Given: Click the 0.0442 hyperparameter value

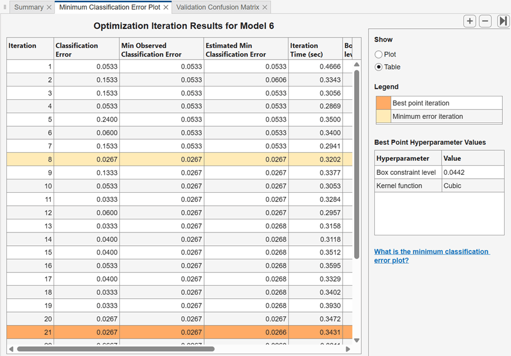Looking at the screenshot, I should point(473,173).
